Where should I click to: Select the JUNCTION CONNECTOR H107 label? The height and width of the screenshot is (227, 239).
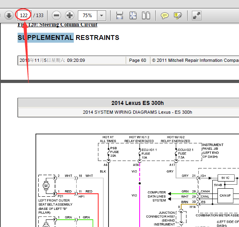click(160, 219)
